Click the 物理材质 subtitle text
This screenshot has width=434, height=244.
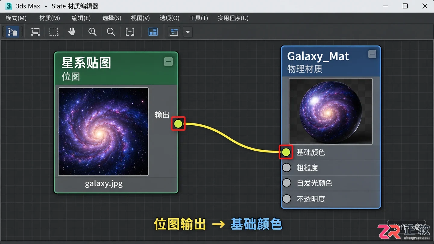305,69
